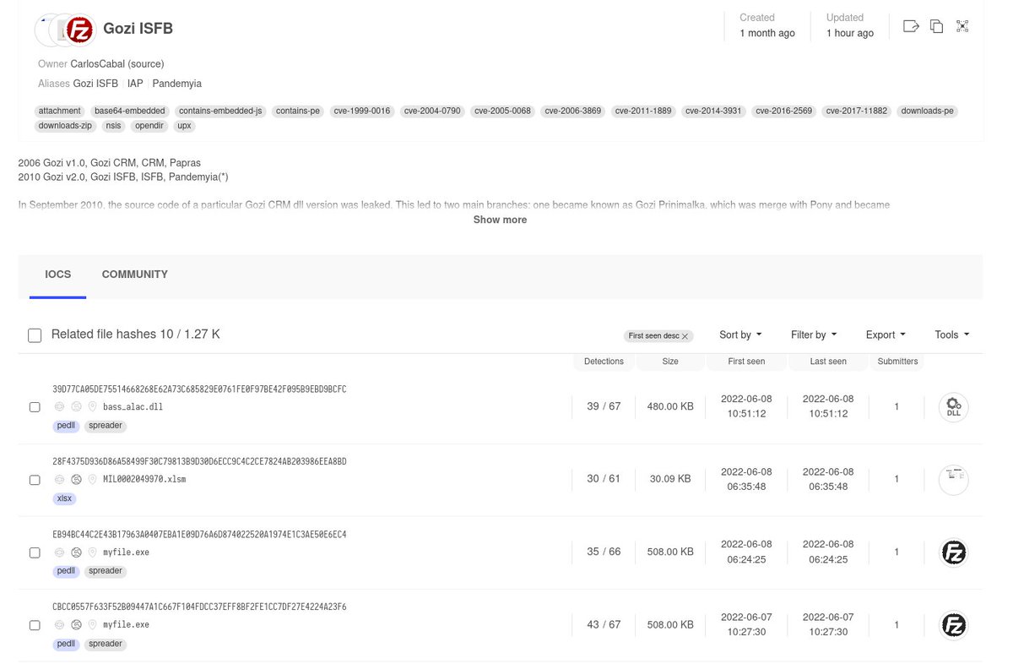1013x664 pixels.
Task: Open the Tools dropdown
Action: pos(952,335)
